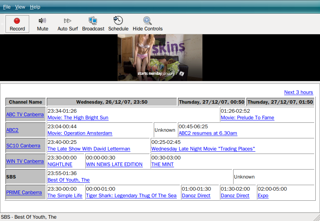Image resolution: width=320 pixels, height=221 pixels.
Task: Open Best Of Youth, The listing
Action: (x=69, y=180)
